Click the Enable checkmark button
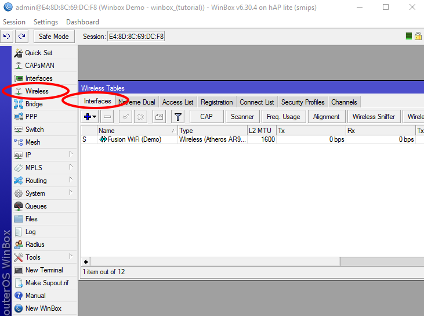The width and height of the screenshot is (424, 316). point(125,117)
